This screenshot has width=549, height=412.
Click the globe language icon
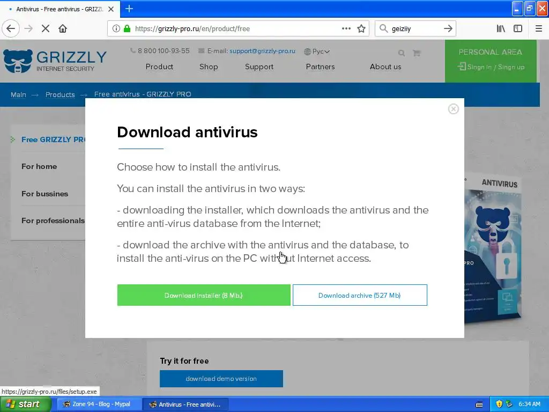307,51
